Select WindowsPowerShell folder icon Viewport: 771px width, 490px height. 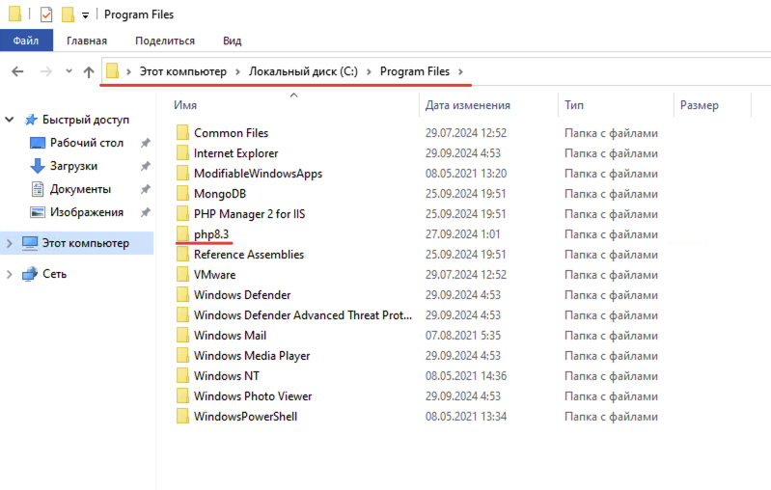point(182,417)
